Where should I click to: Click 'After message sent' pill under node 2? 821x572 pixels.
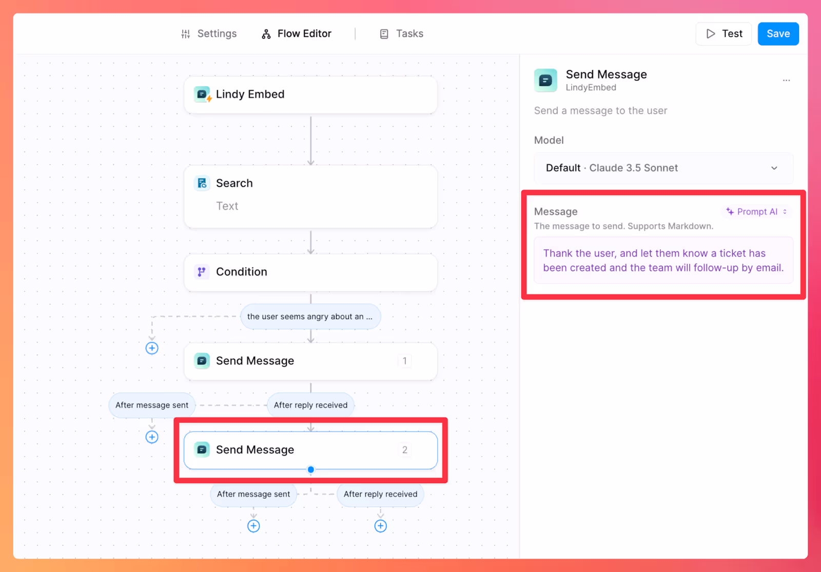(253, 494)
